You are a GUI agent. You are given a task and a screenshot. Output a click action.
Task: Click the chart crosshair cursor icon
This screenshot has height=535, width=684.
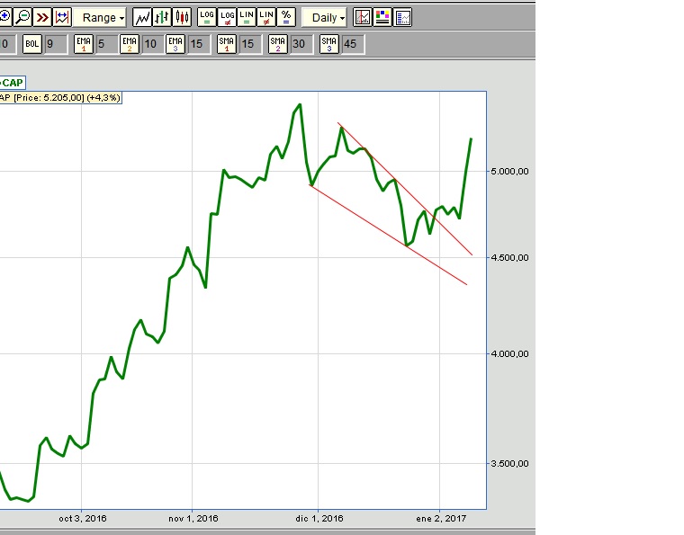click(363, 17)
